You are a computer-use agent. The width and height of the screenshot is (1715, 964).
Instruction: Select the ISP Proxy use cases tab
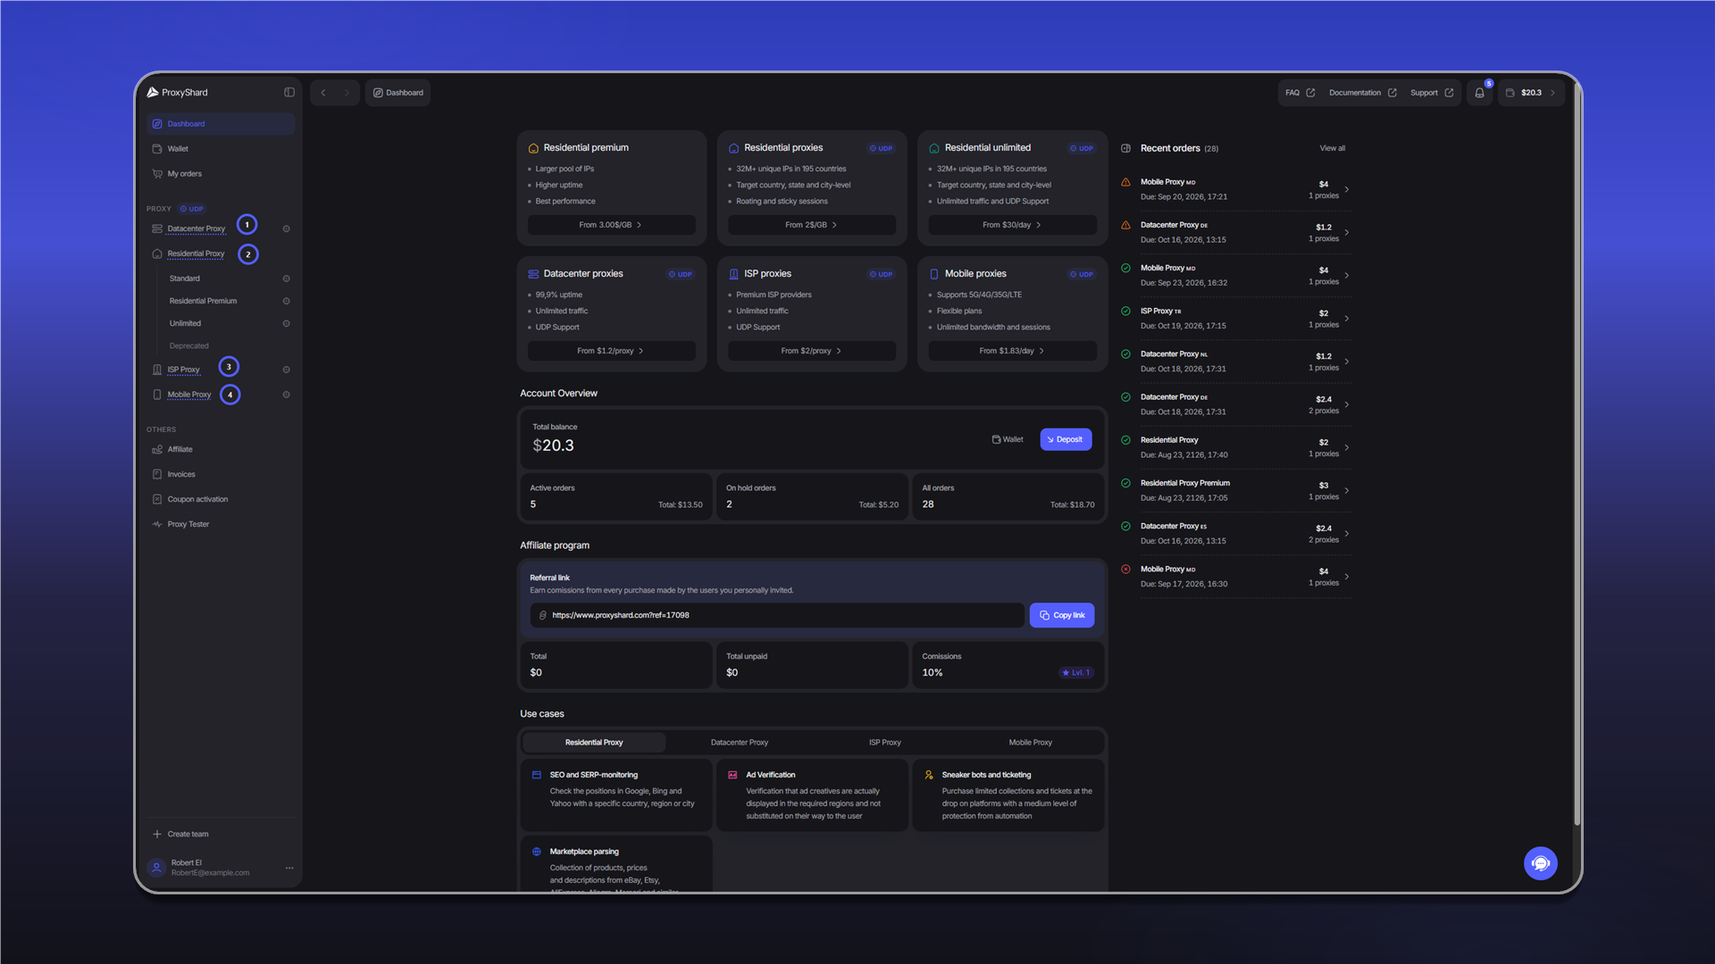884,743
